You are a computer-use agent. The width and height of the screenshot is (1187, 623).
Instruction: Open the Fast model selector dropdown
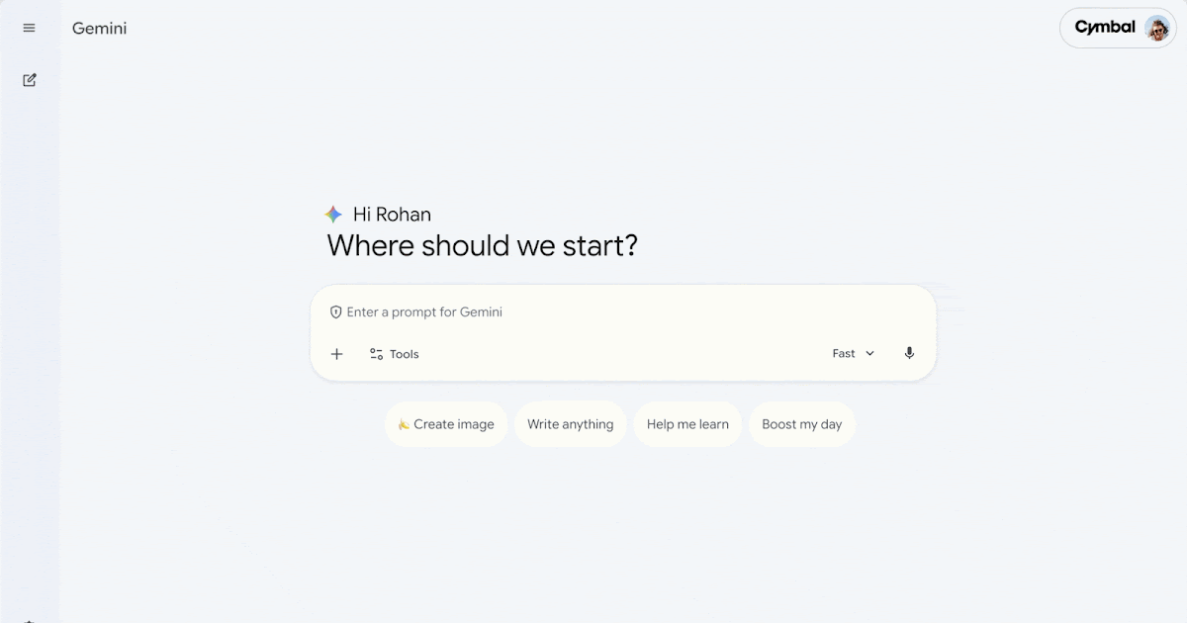click(x=853, y=353)
